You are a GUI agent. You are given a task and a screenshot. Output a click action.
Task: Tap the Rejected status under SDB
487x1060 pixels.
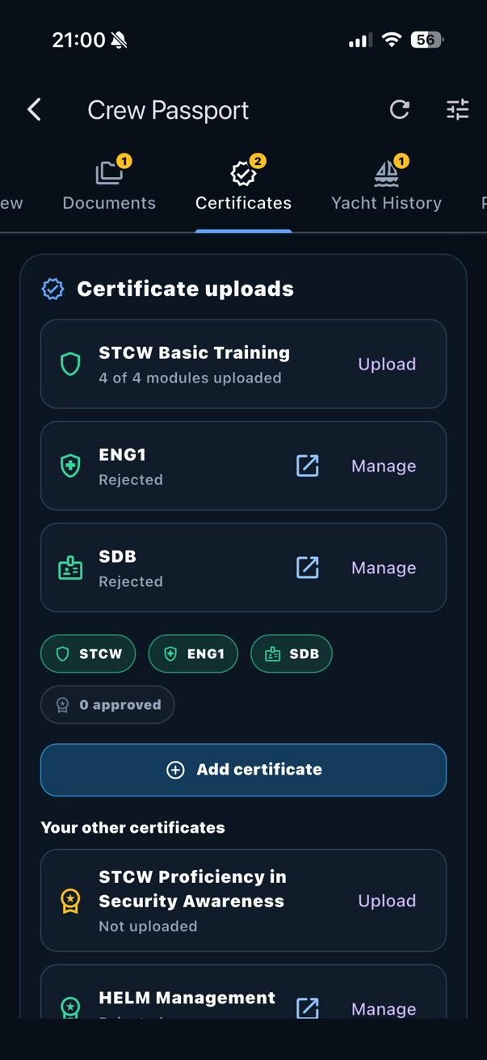[x=131, y=581]
